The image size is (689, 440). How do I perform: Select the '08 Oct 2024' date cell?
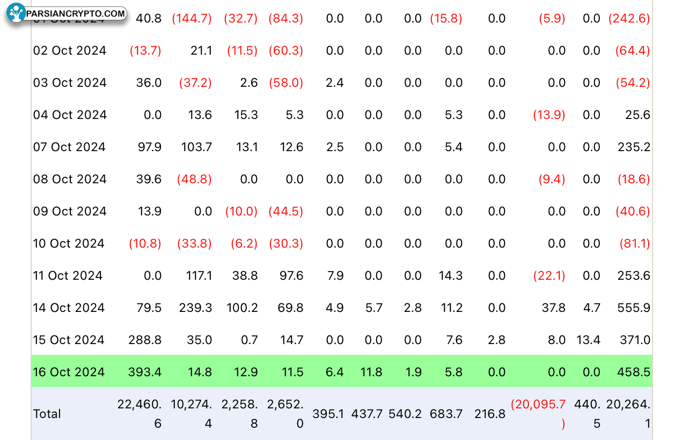[70, 179]
